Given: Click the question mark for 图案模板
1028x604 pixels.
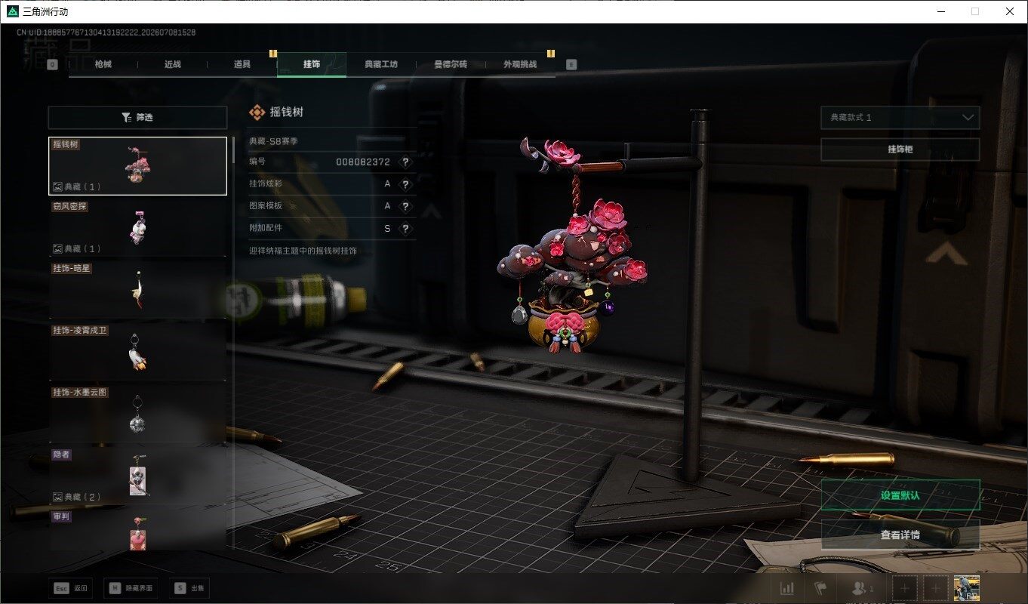Looking at the screenshot, I should click(x=405, y=206).
